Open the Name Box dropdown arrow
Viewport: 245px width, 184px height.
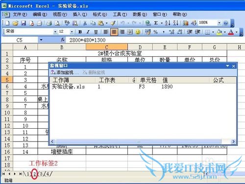coord(41,40)
